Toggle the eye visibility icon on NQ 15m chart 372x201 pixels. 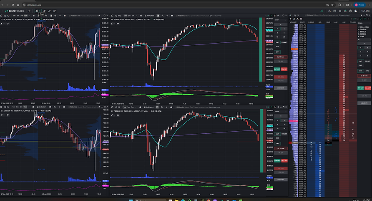(8, 24)
